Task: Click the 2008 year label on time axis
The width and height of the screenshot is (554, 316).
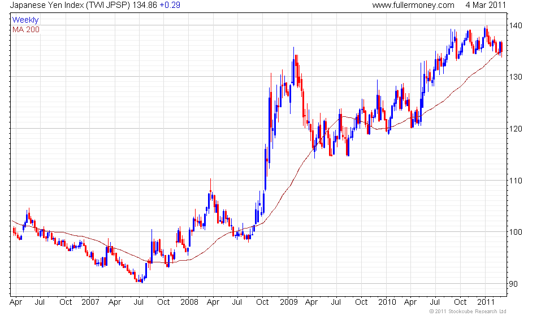Action: pos(189,302)
